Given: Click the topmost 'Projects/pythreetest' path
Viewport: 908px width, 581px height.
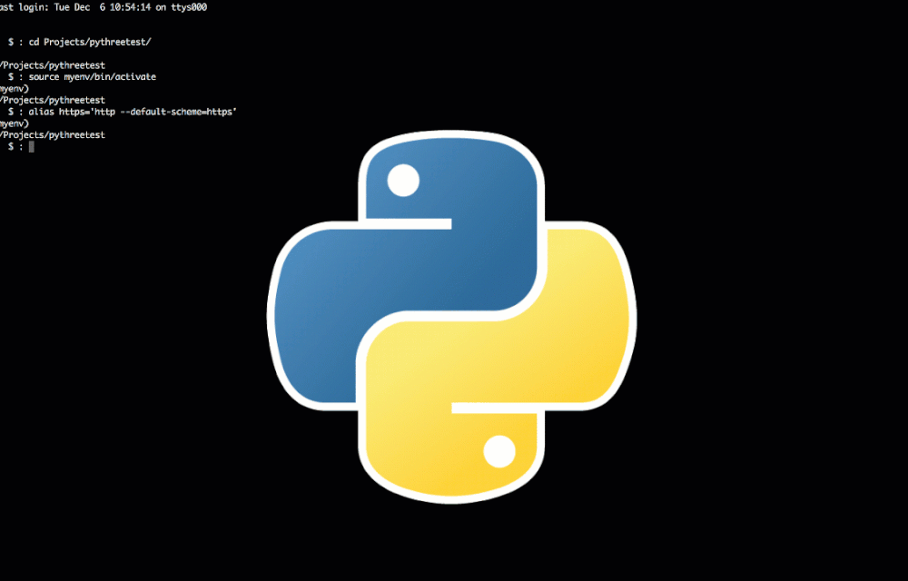Looking at the screenshot, I should 52,64.
